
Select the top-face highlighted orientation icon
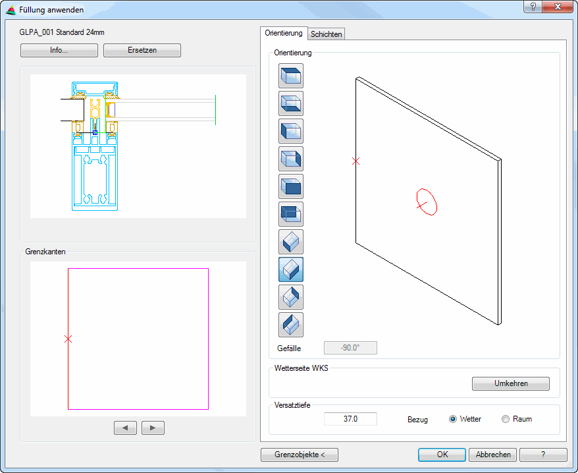[291, 76]
